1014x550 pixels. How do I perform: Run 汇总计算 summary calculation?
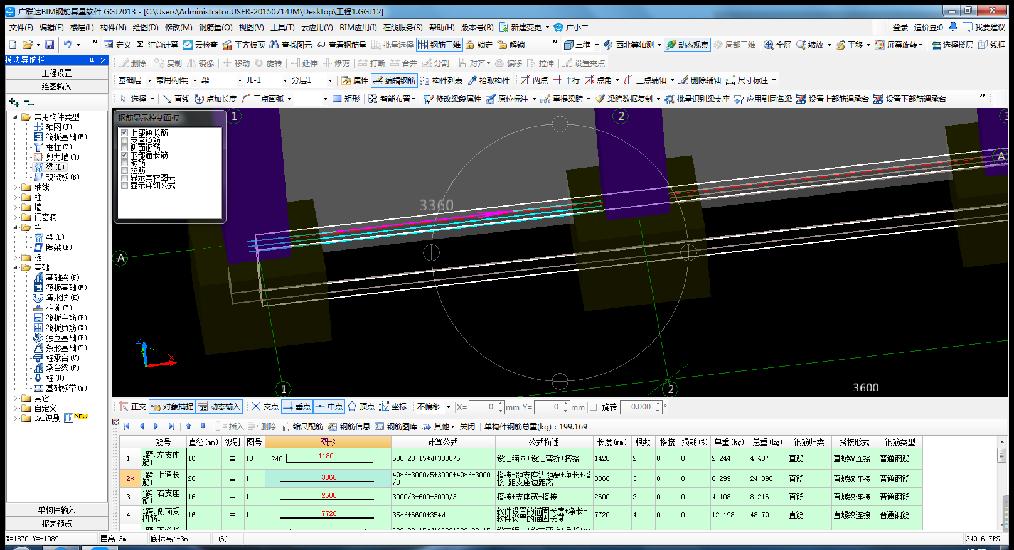pyautogui.click(x=157, y=45)
